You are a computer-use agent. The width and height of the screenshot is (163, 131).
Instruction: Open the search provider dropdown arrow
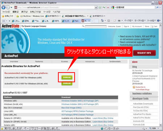click(x=160, y=7)
